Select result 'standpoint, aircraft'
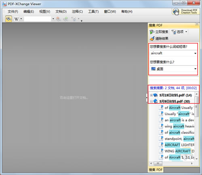The width and height of the screenshot is (202, 175). point(179,139)
